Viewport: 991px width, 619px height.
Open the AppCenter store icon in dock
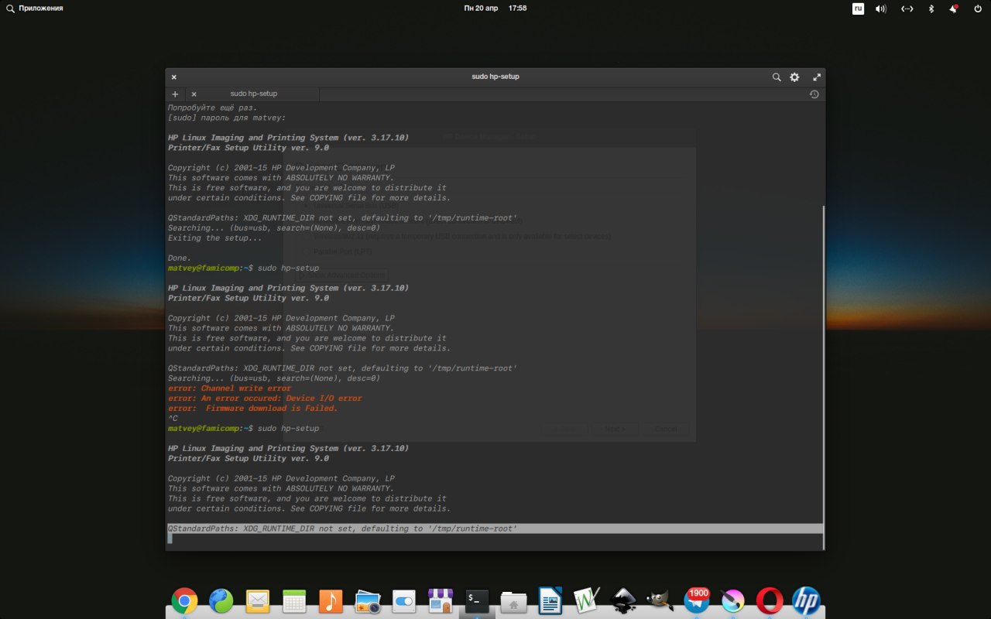click(441, 600)
